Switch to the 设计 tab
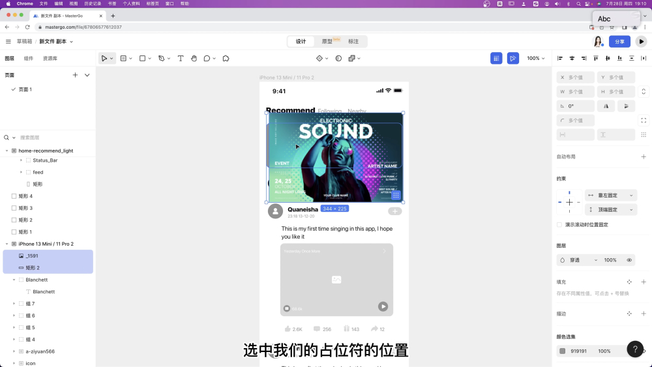Viewport: 652px width, 367px height. coord(301,42)
